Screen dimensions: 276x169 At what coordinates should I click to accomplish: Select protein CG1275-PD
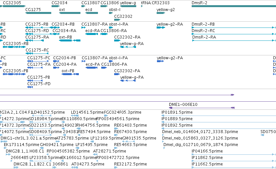(30, 87)
